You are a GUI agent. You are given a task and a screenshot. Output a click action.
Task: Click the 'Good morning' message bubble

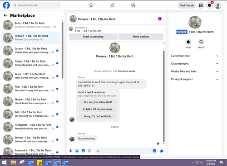87,138
